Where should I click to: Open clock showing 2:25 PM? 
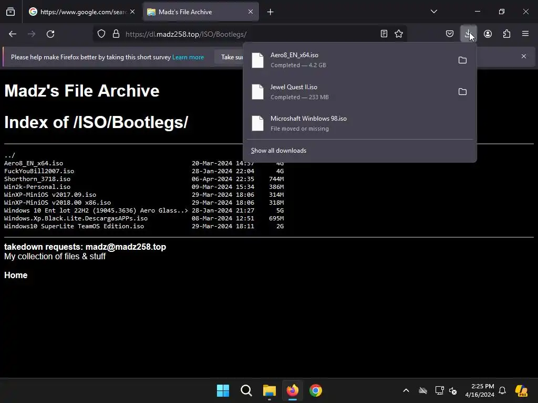[480, 390]
